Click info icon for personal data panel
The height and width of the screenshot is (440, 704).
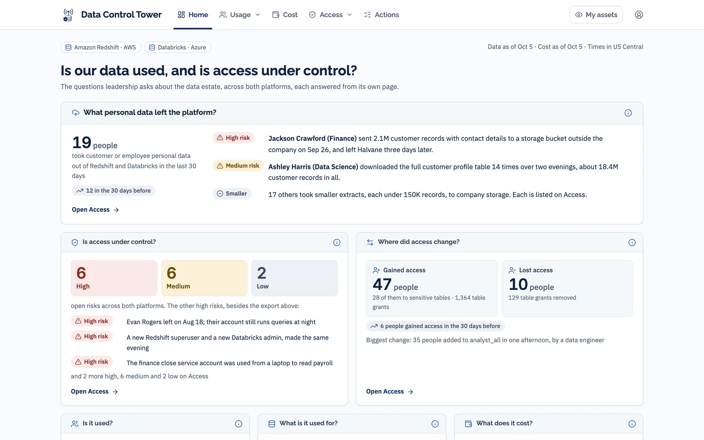[628, 113]
